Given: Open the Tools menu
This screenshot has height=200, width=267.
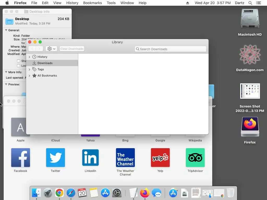Looking at the screenshot, I should coord(111,3).
